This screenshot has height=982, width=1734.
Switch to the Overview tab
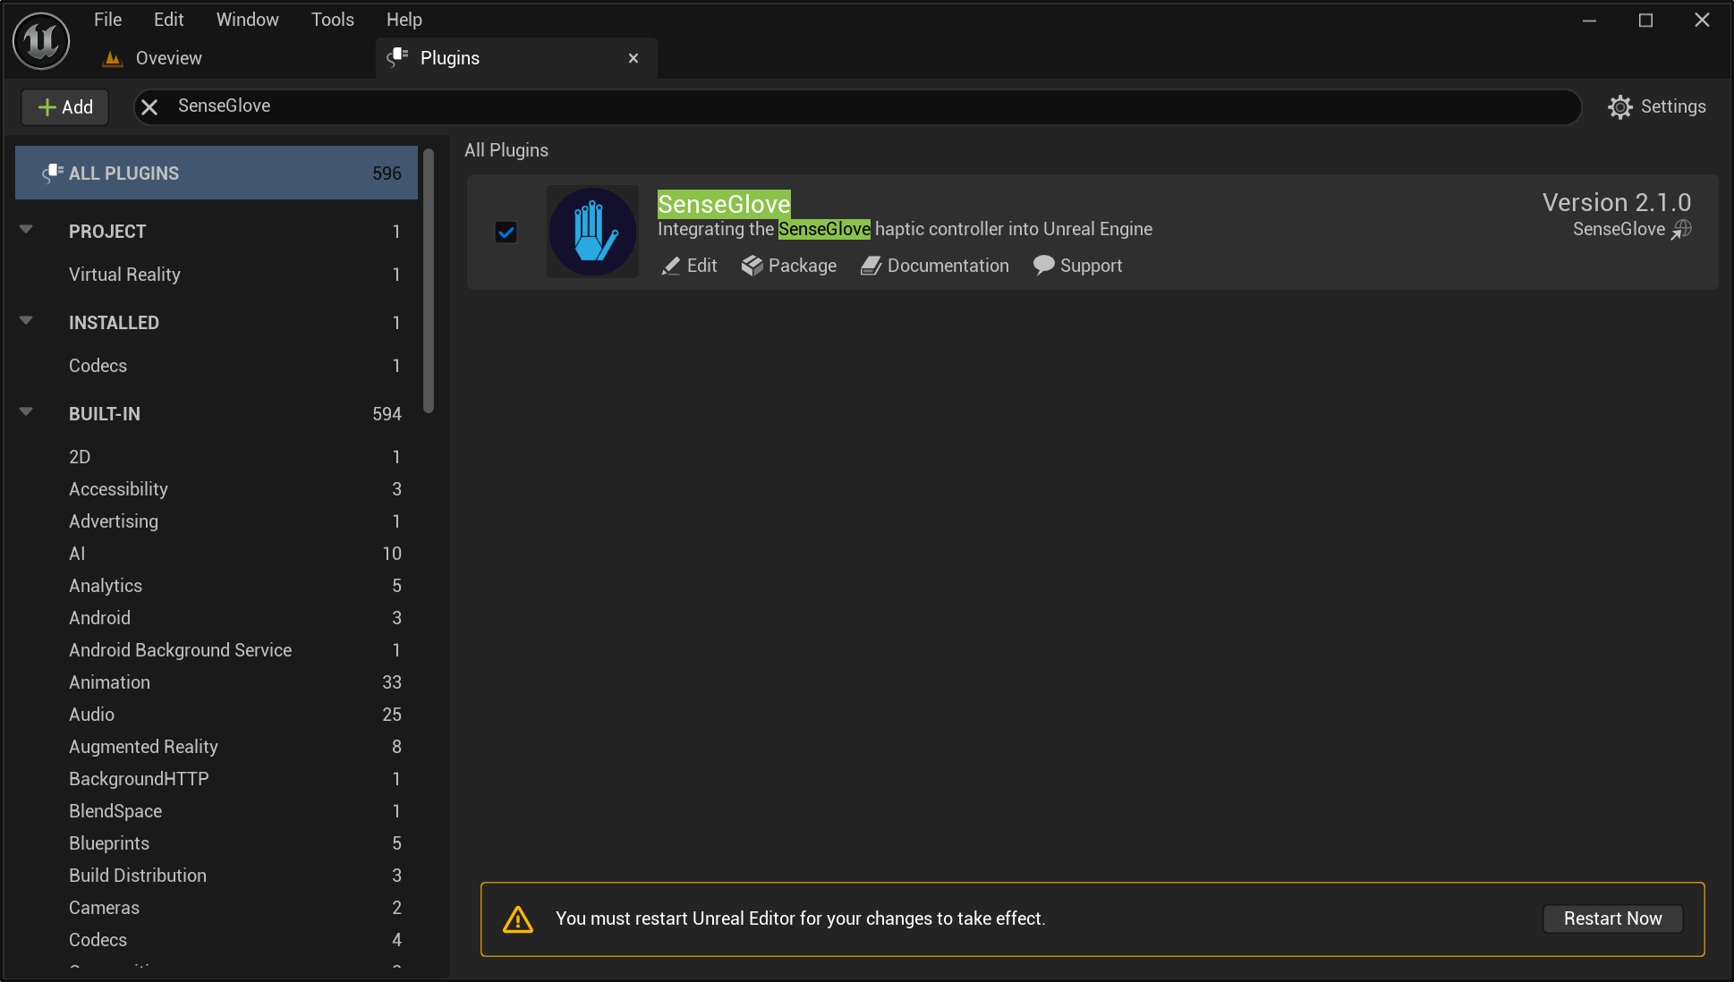tap(166, 56)
